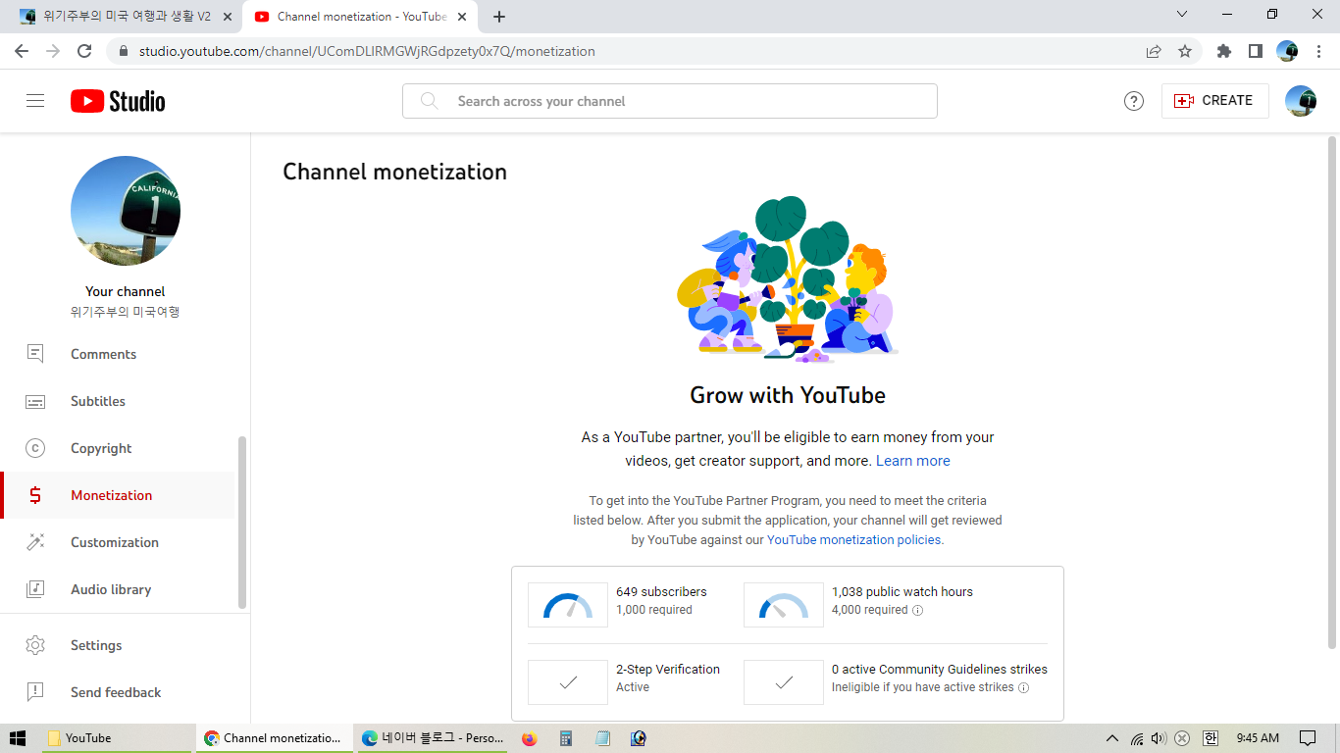This screenshot has height=753, width=1340.
Task: Open a new browser tab
Action: pos(499,17)
